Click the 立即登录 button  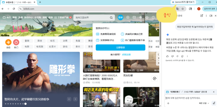coord(121,48)
